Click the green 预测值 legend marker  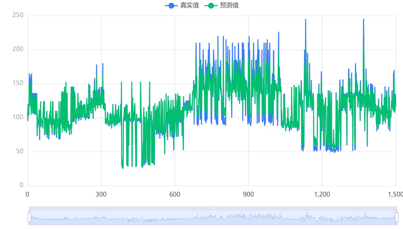tap(211, 5)
